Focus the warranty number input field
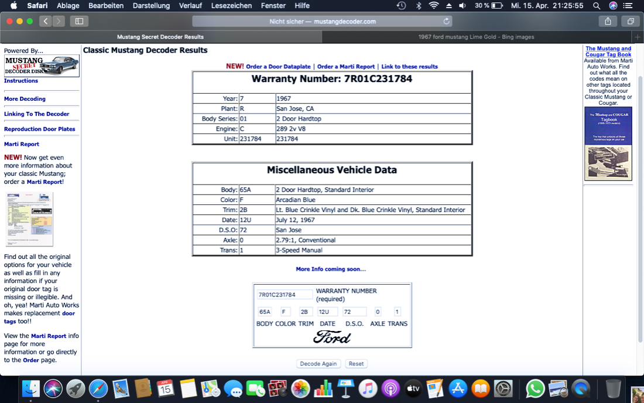This screenshot has width=644, height=403. [x=285, y=295]
